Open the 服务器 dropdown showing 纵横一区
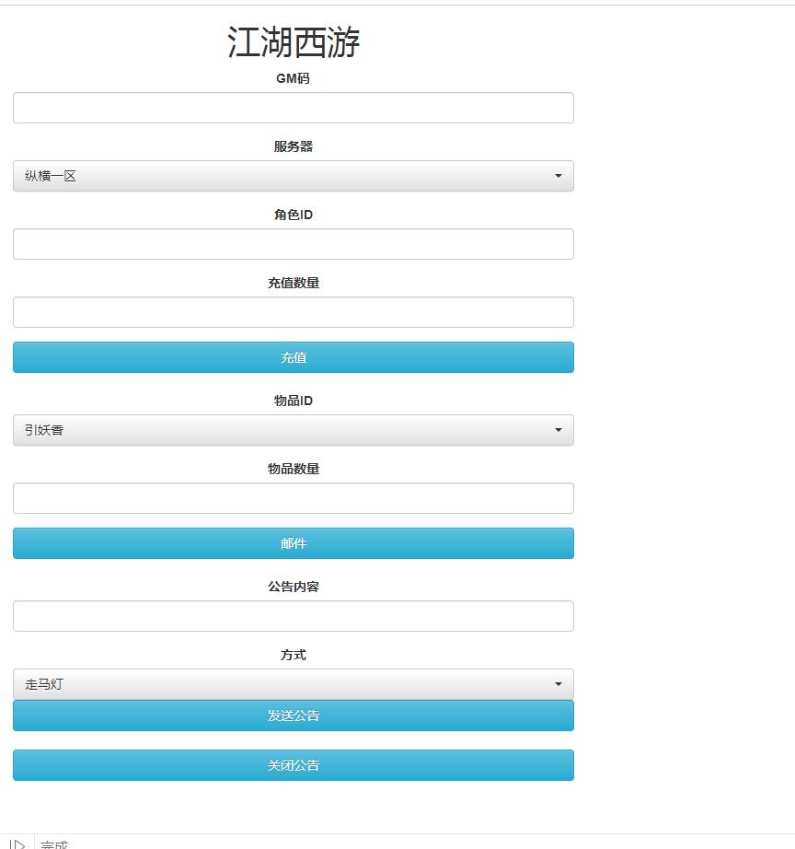795x849 pixels. point(293,176)
